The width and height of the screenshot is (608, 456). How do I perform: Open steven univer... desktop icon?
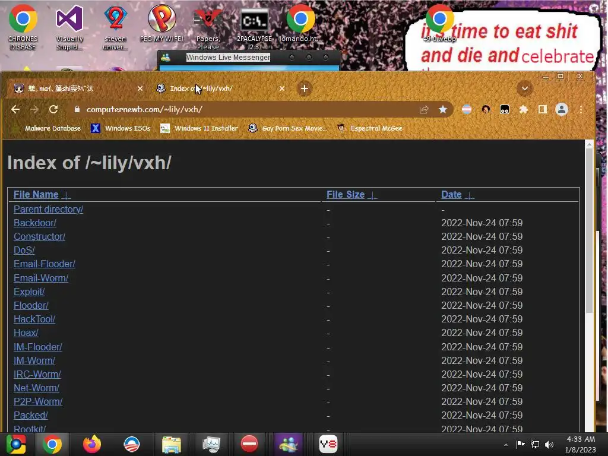tap(115, 27)
